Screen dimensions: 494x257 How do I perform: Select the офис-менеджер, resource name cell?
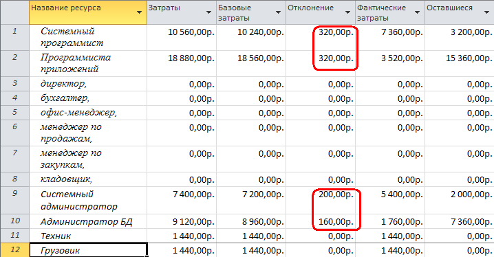(88, 113)
